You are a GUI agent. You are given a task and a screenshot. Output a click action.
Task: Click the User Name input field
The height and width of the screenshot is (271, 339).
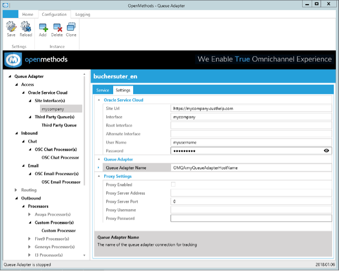[251, 142]
